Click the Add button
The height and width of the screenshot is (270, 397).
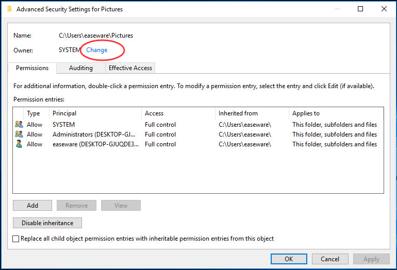(x=32, y=205)
